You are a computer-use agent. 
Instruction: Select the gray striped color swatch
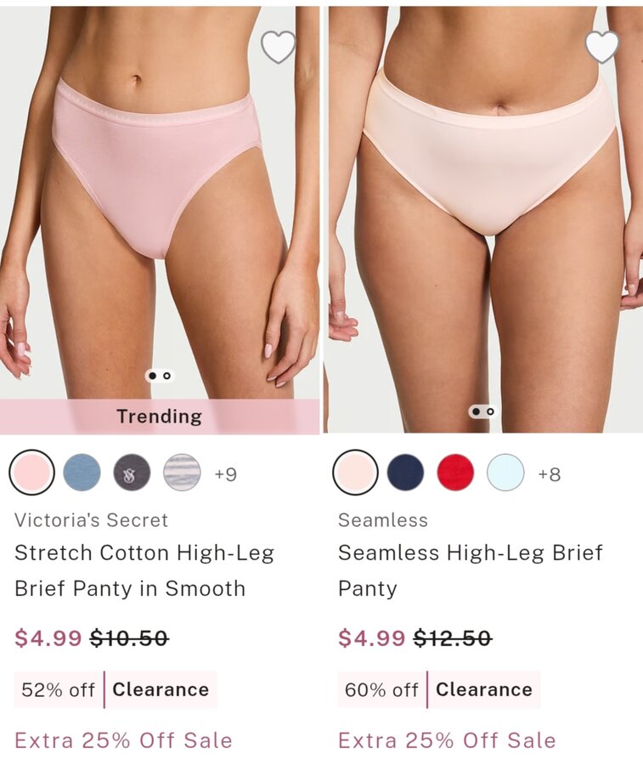182,473
